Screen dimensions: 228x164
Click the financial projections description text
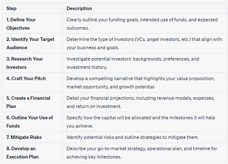pos(141,102)
